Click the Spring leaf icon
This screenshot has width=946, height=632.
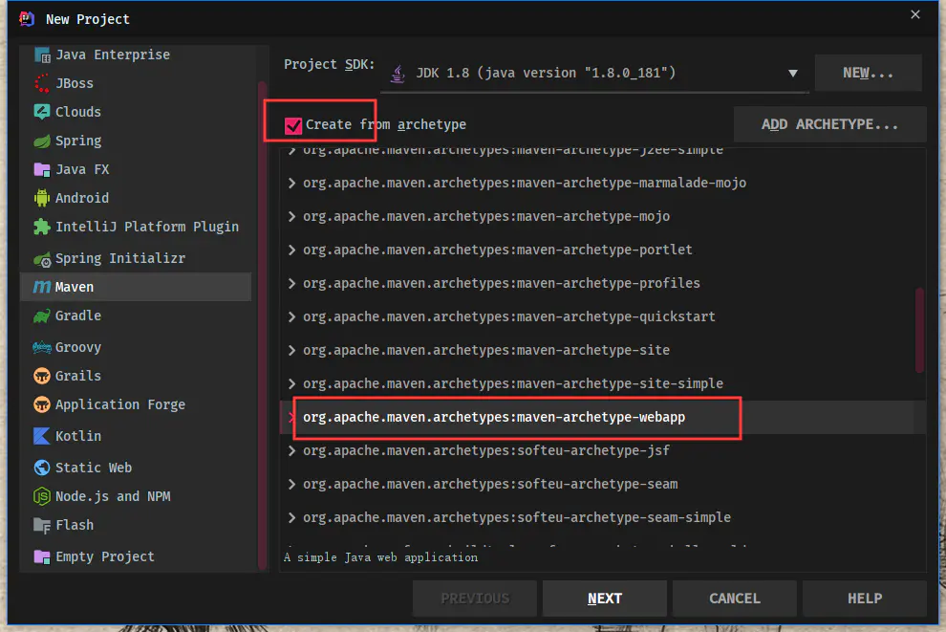[x=42, y=141]
